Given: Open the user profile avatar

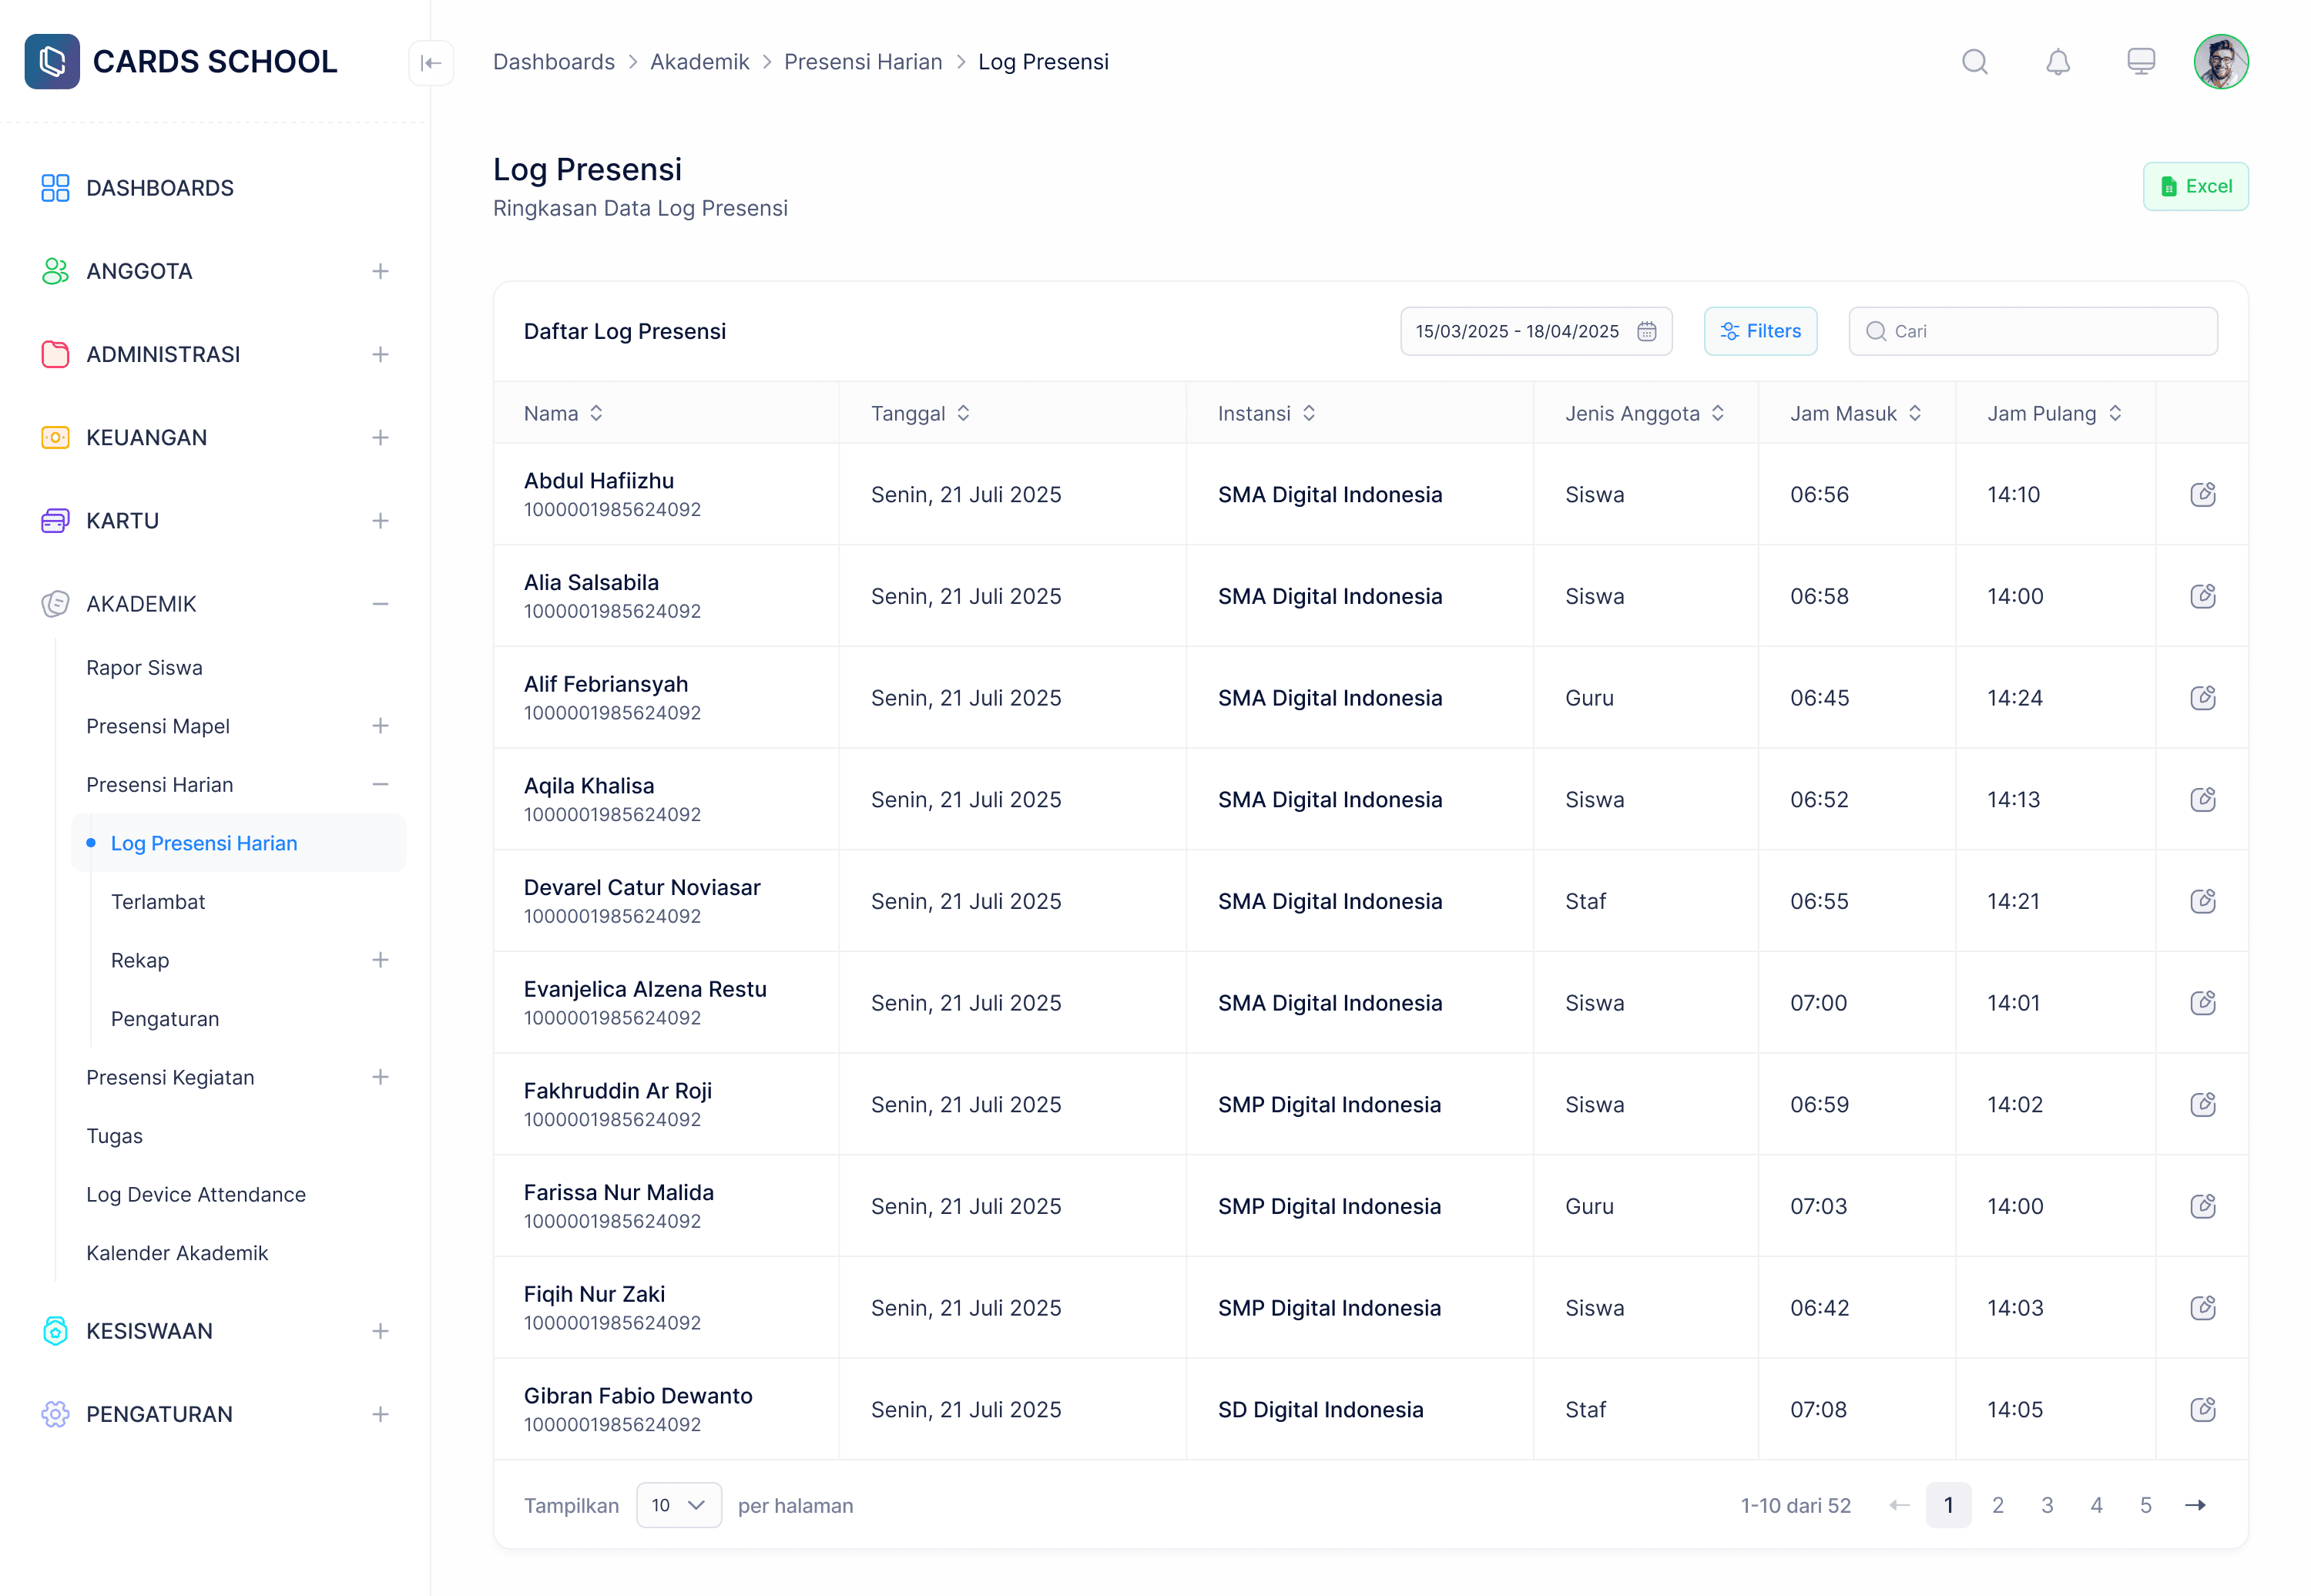Looking at the screenshot, I should [x=2221, y=62].
